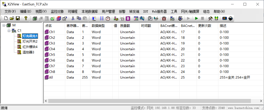Click the blue touchscreen panel toolbar icon
The width and height of the screenshot is (264, 110).
click(x=225, y=18)
